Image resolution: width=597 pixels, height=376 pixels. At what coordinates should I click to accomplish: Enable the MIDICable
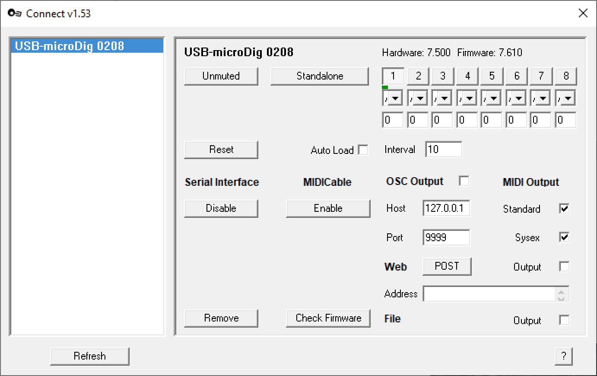(x=328, y=208)
